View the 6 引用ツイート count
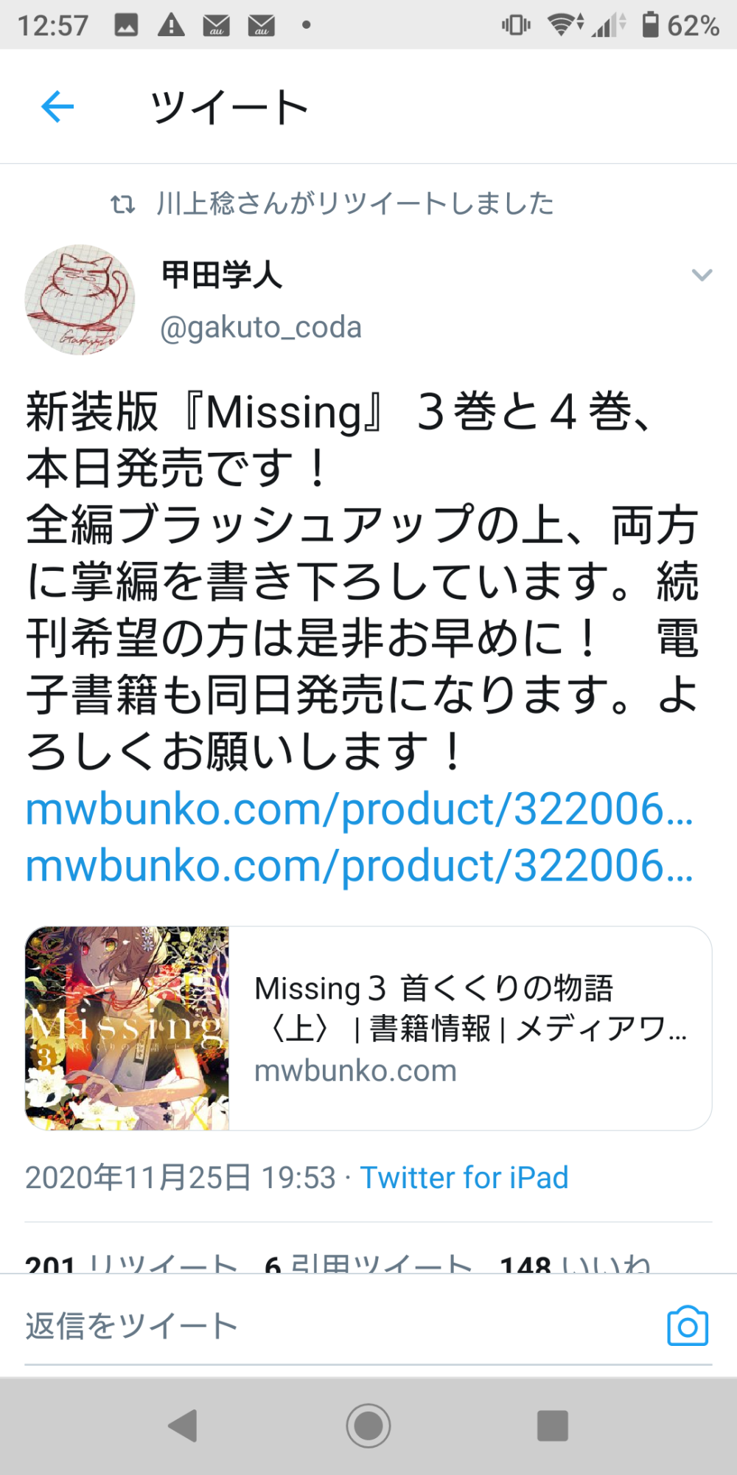The width and height of the screenshot is (737, 1475). pyautogui.click(x=368, y=1263)
